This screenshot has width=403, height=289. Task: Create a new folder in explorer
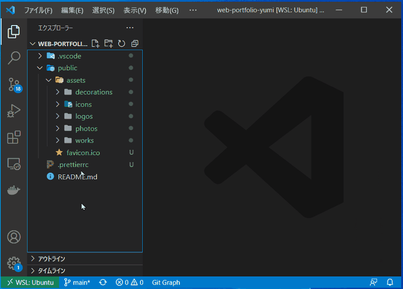(x=108, y=43)
